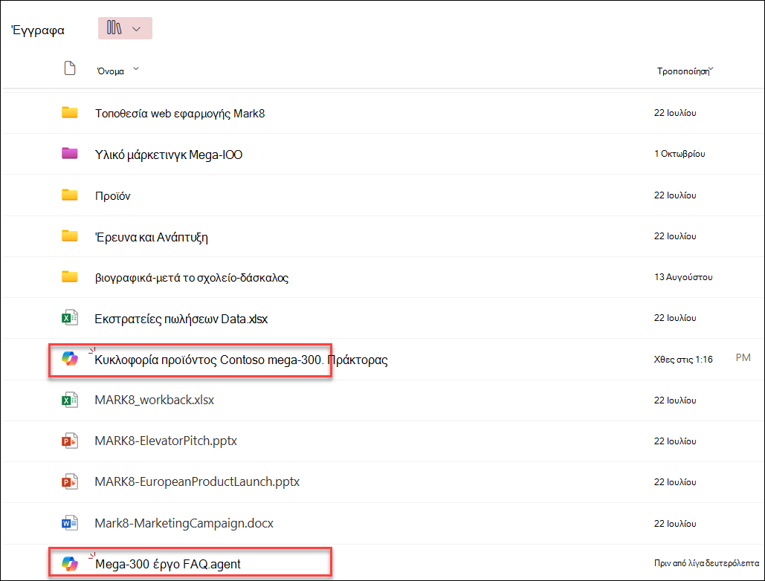Open folder Τοποθεσία web εφαρμογής Mark8

180,114
